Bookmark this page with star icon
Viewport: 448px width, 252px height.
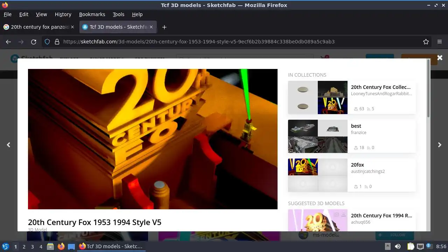pyautogui.click(x=426, y=42)
